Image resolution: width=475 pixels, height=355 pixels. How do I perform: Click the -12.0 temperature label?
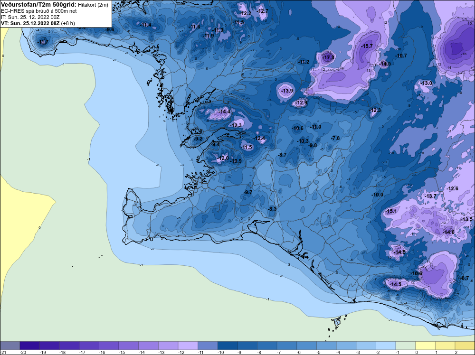pyautogui.click(x=223, y=158)
